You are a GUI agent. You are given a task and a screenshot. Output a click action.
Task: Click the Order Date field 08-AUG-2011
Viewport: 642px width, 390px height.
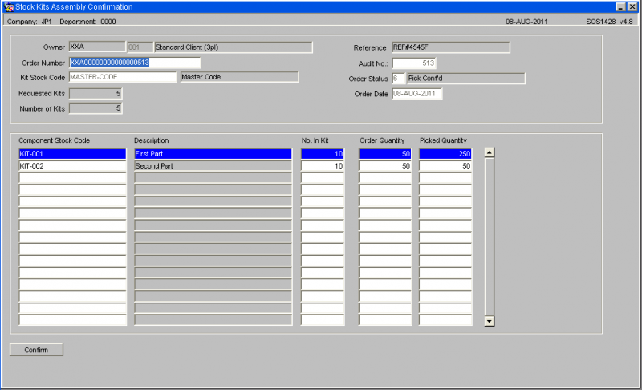coord(417,94)
